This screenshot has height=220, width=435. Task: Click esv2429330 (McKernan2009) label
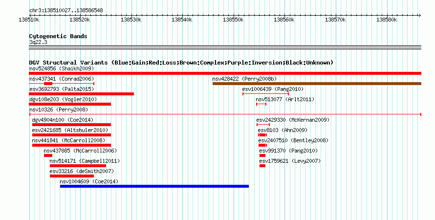point(293,120)
